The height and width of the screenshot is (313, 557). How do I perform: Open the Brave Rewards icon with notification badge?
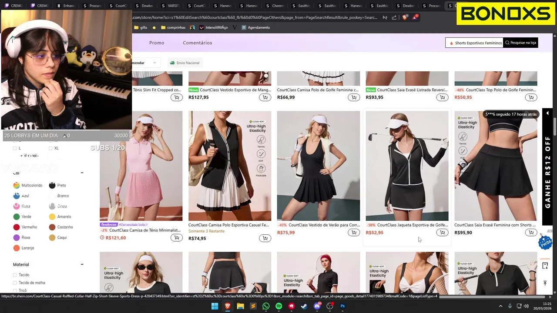[x=415, y=17]
